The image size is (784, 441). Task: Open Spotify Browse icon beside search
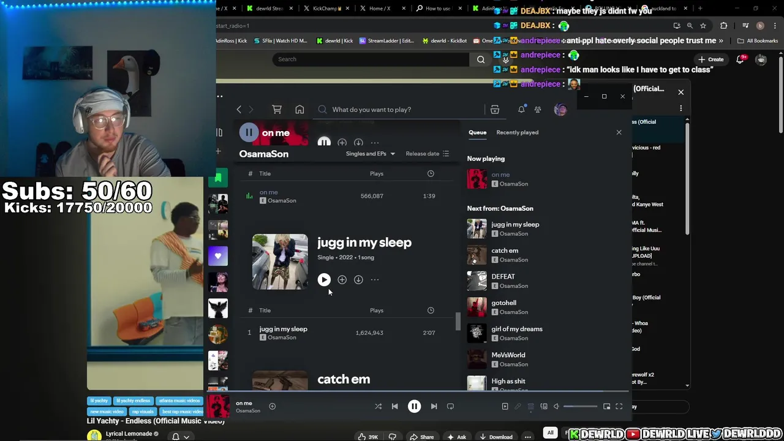tap(495, 110)
